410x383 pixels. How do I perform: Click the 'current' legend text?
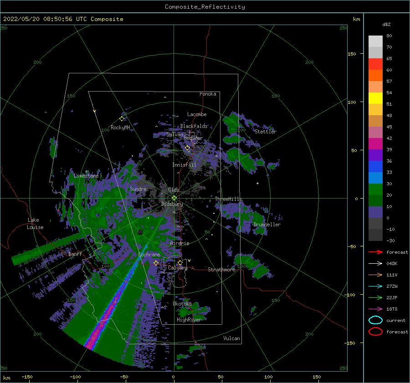396,321
